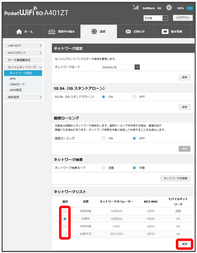Viewport: 197px width, 253px height.
Task: Enable 国際ローミング ON option
Action: pyautogui.click(x=104, y=138)
